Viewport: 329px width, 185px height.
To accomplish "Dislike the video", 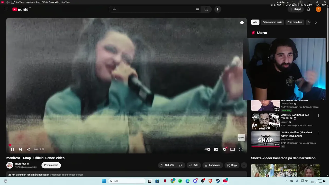I will click(180, 165).
